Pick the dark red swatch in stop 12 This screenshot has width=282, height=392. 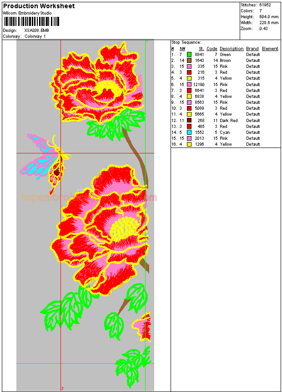coord(189,121)
